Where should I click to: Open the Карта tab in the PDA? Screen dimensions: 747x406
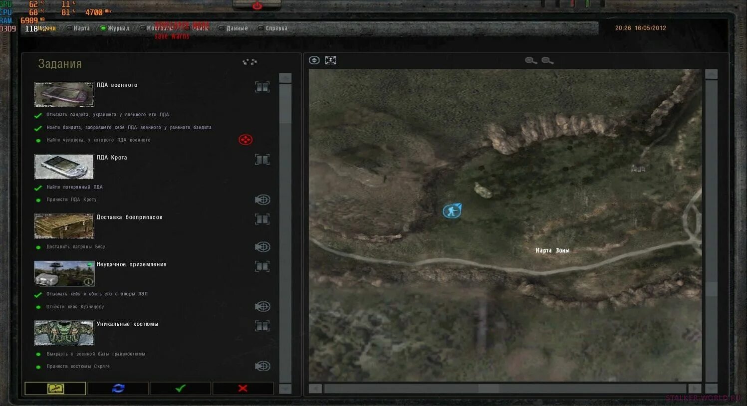81,28
